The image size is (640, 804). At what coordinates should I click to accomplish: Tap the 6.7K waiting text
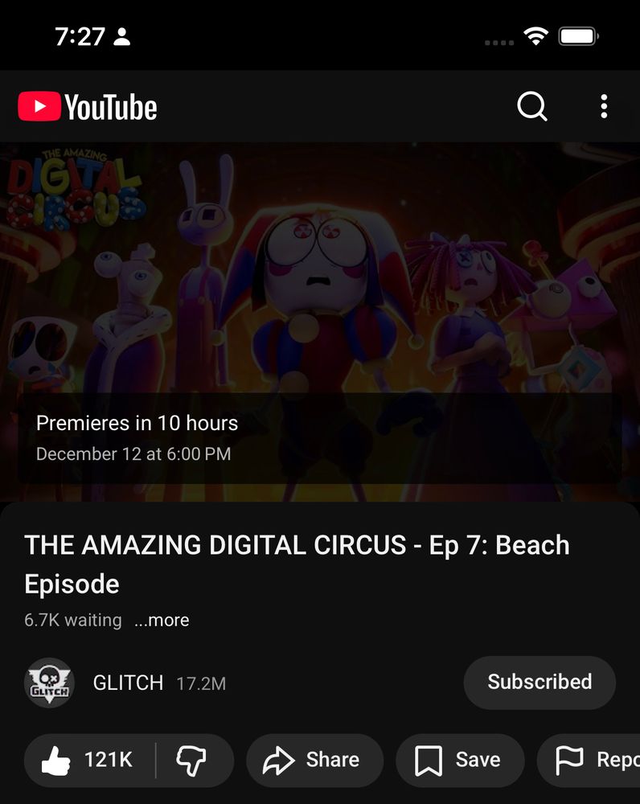(x=73, y=620)
